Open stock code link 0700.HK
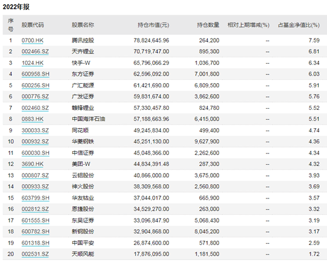 pos(32,40)
